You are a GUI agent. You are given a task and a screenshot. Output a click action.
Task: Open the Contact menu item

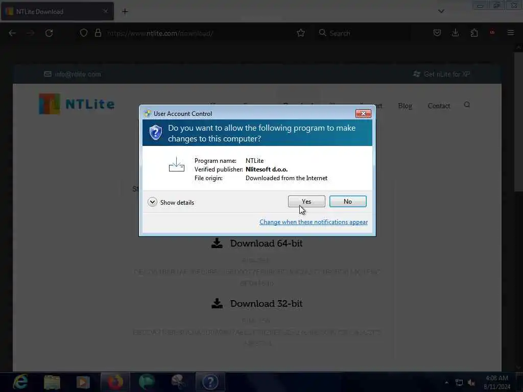click(439, 106)
